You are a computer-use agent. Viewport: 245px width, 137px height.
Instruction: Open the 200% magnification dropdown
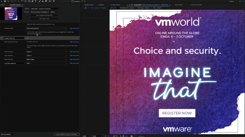[x=86, y=136]
